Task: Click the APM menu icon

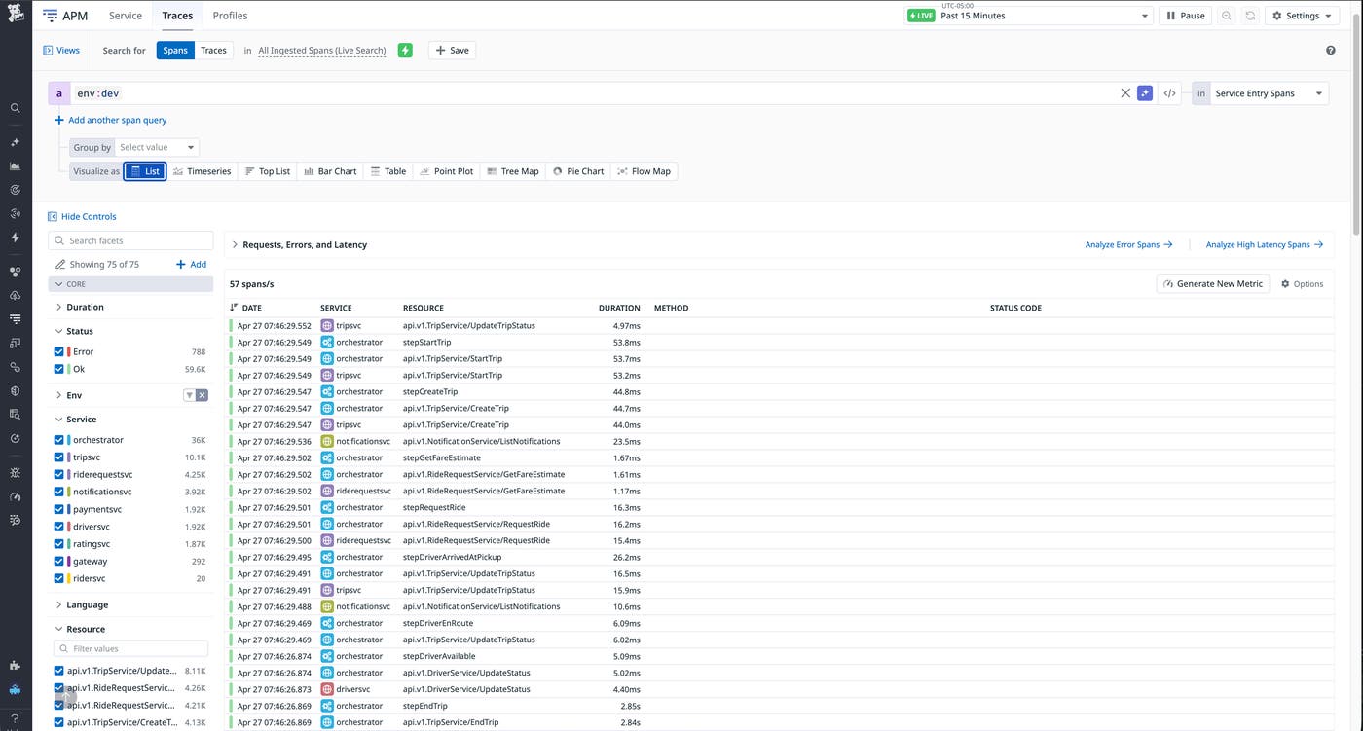Action: click(51, 16)
